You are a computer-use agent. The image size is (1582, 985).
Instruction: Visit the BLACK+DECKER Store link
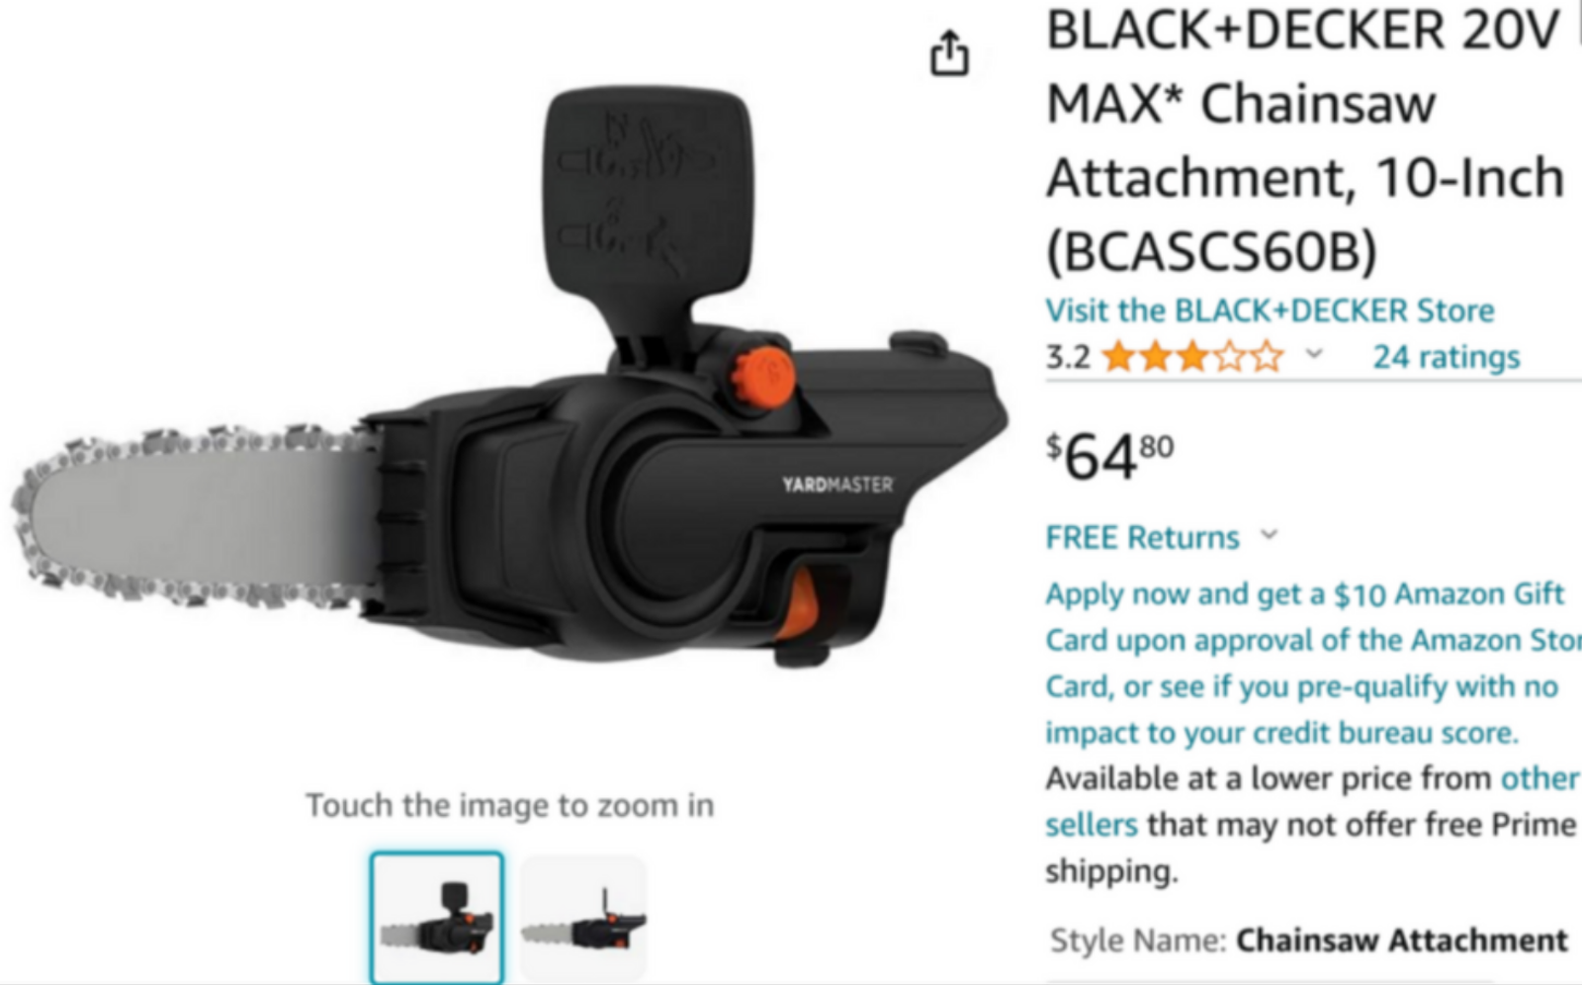(1270, 311)
